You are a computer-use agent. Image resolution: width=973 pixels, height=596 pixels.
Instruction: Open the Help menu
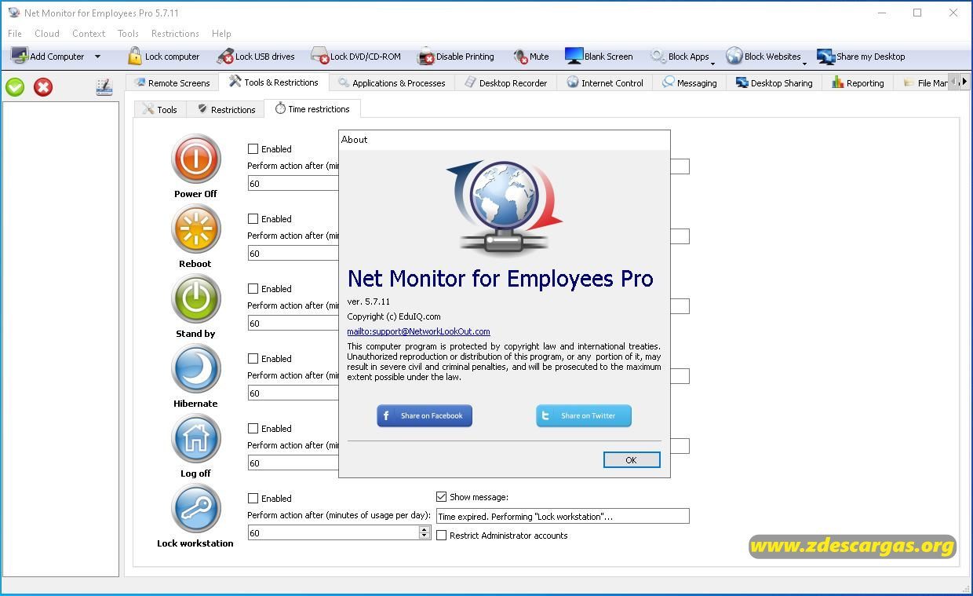tap(221, 34)
